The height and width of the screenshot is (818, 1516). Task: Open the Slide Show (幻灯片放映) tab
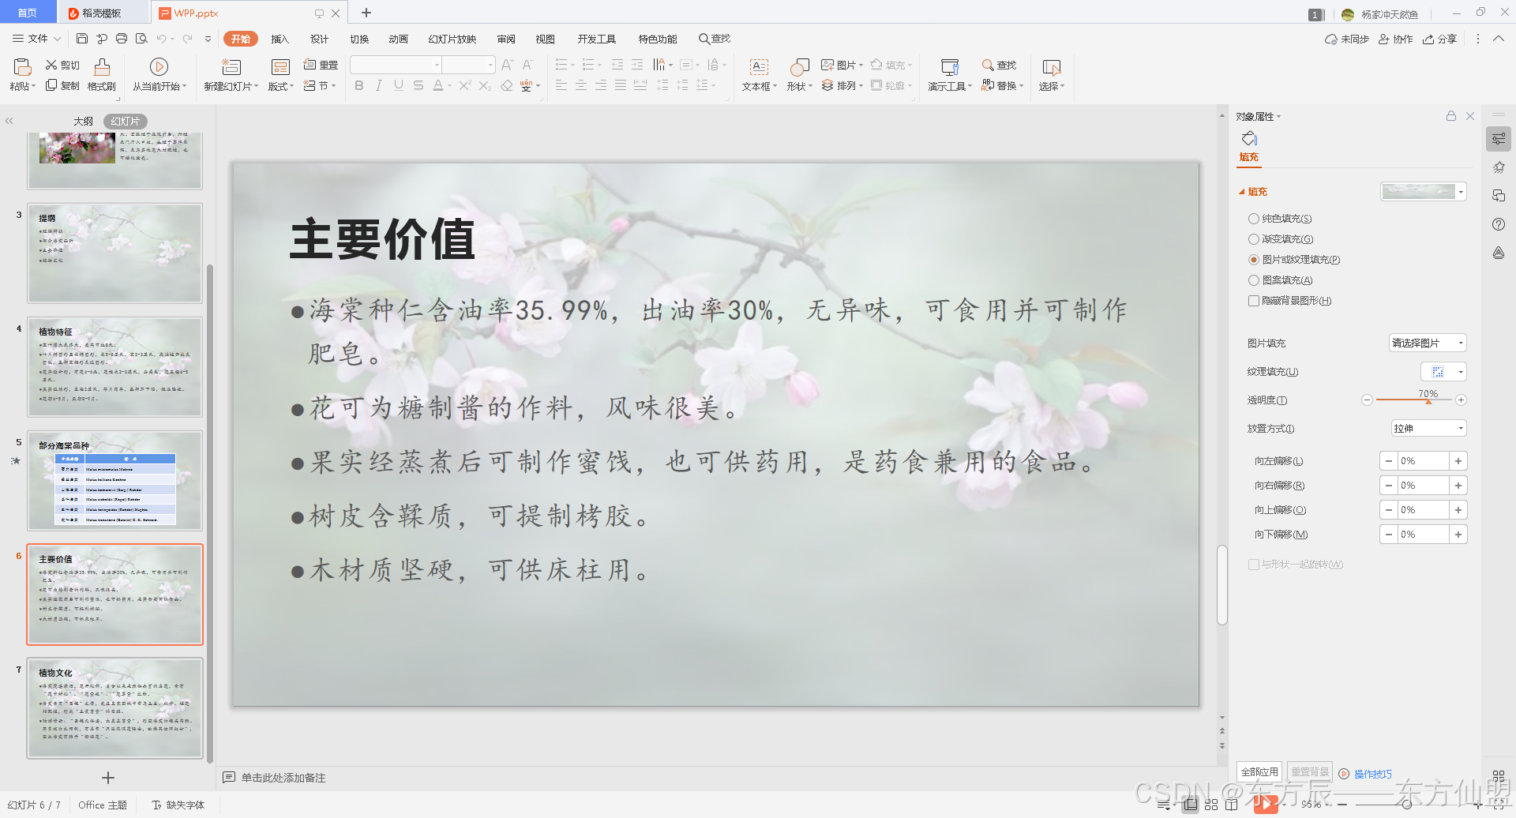[452, 39]
